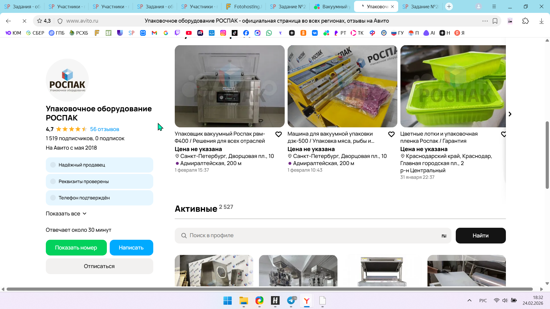Switch to 'Вакуумный' browser tab
The width and height of the screenshot is (550, 309).
(x=332, y=7)
